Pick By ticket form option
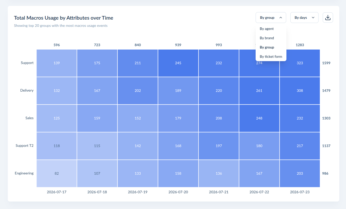The width and height of the screenshot is (346, 209). click(271, 57)
